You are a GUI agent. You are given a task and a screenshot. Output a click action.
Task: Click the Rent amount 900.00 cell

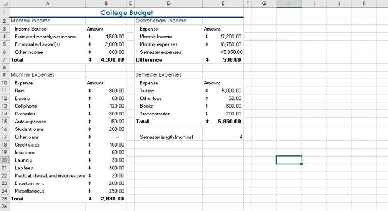[106, 91]
